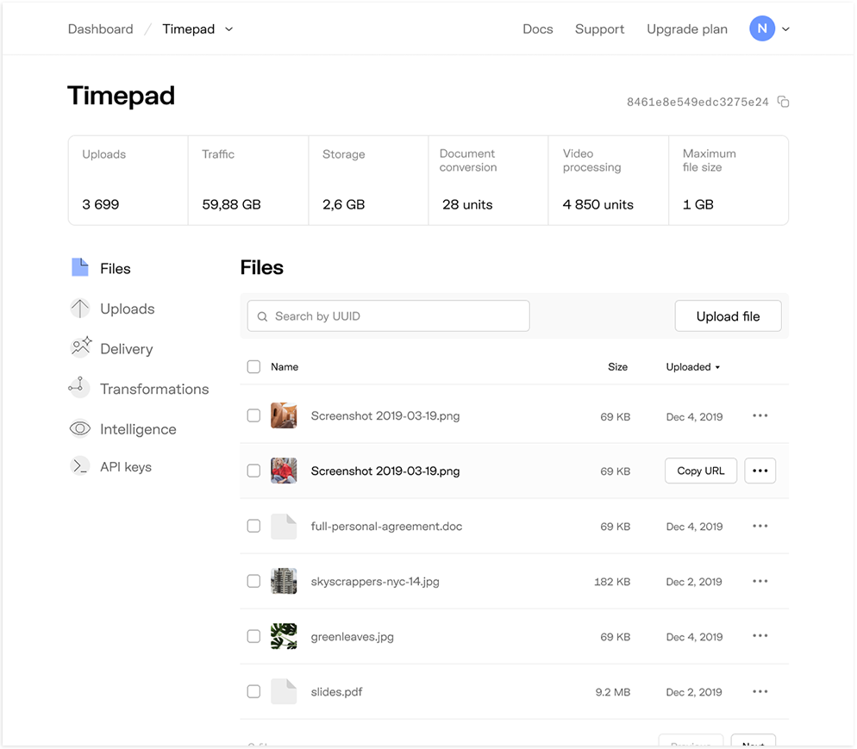Screen dimensions: 857x749
Task: Open Support from the top navigation
Action: click(599, 29)
